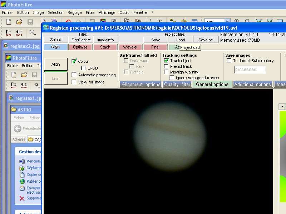Click Open folder icon in nested PhotoFiltre window
Viewport: 286px width, 214px height.
click(24, 75)
